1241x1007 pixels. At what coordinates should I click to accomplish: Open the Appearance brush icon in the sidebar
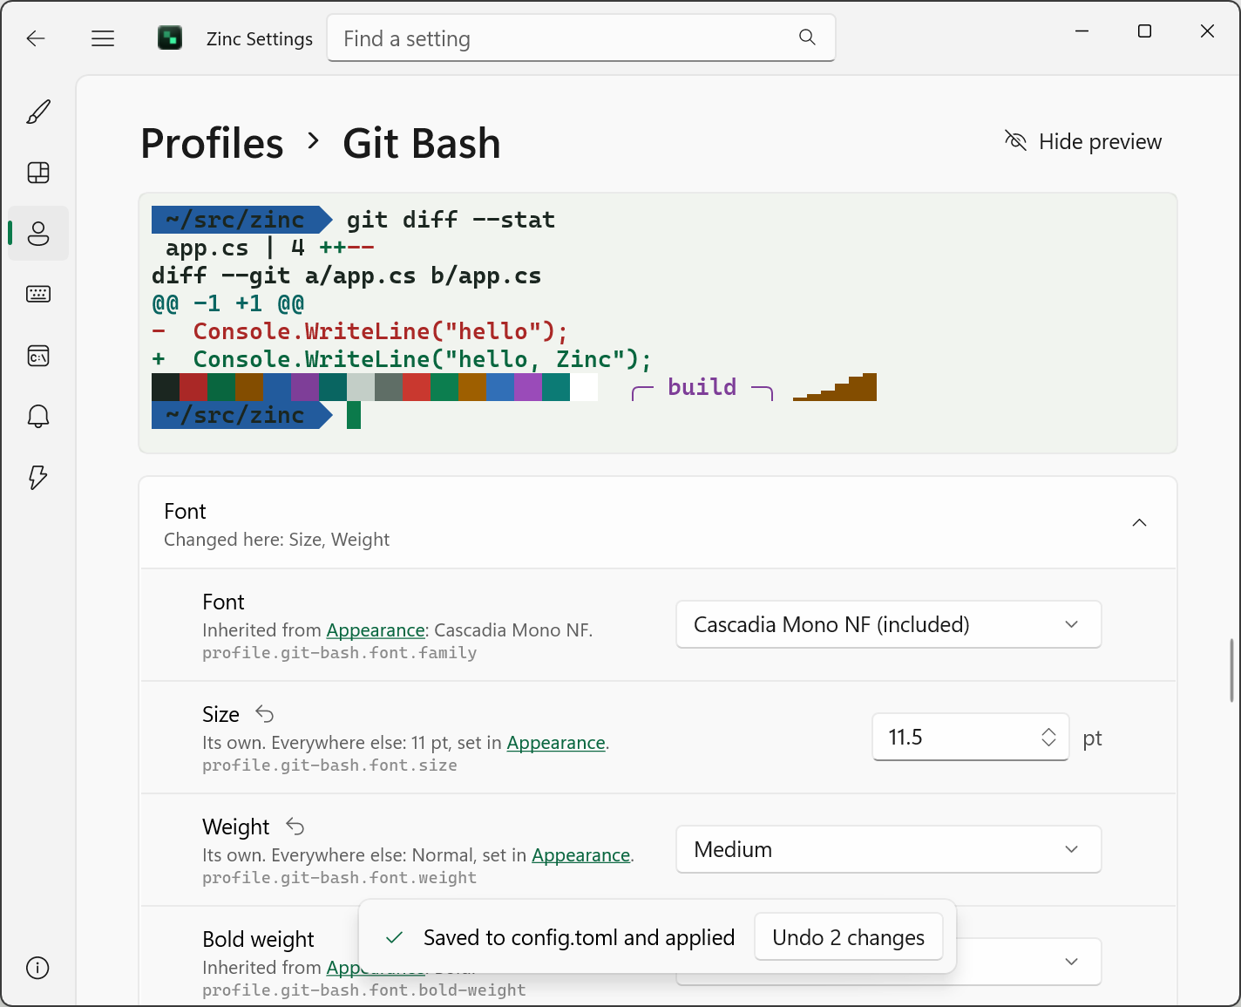point(38,112)
